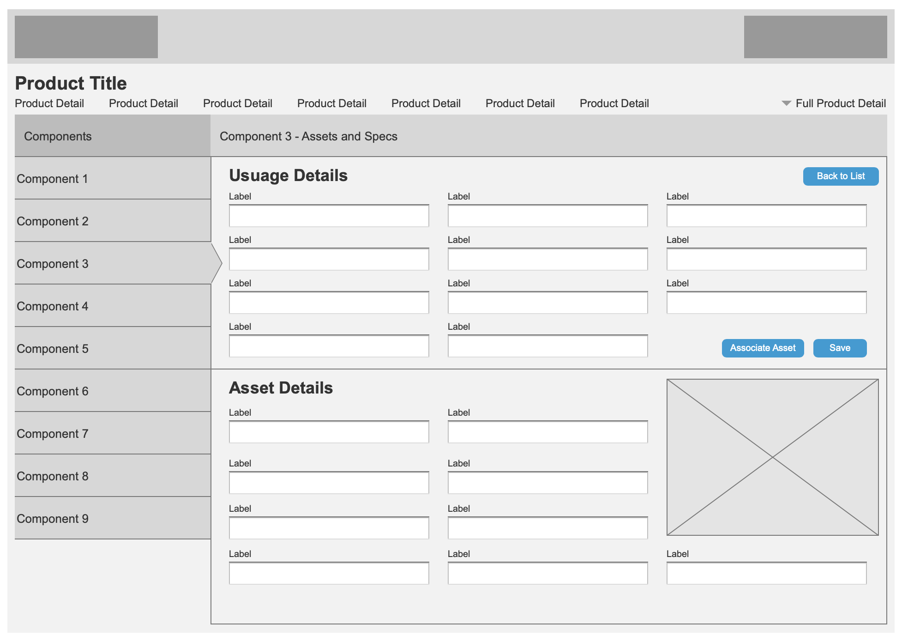Click the Asset Details image placeholder
The image size is (902, 642).
pos(772,457)
